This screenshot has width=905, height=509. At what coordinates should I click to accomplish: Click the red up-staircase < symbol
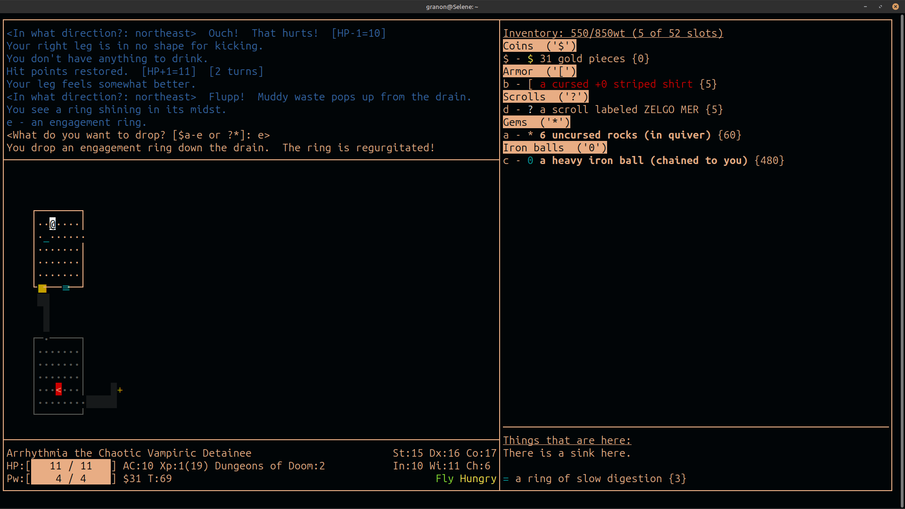tap(58, 390)
